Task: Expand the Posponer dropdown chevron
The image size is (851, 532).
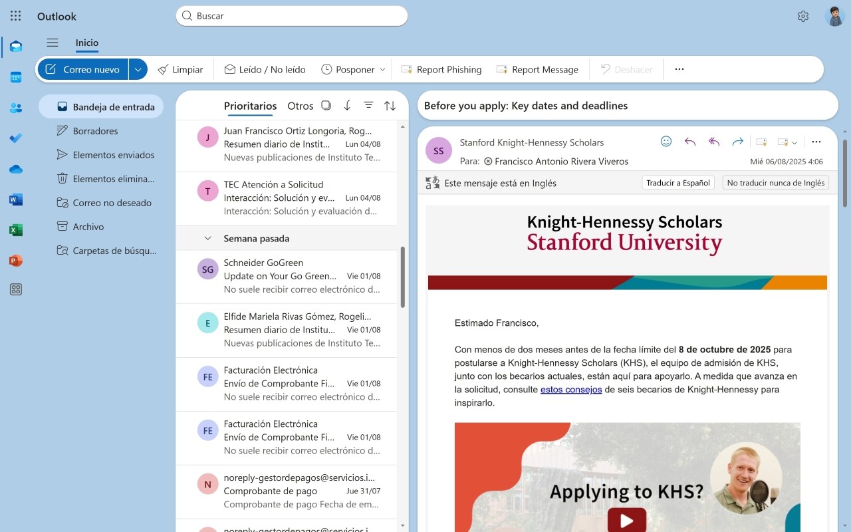Action: pos(382,69)
